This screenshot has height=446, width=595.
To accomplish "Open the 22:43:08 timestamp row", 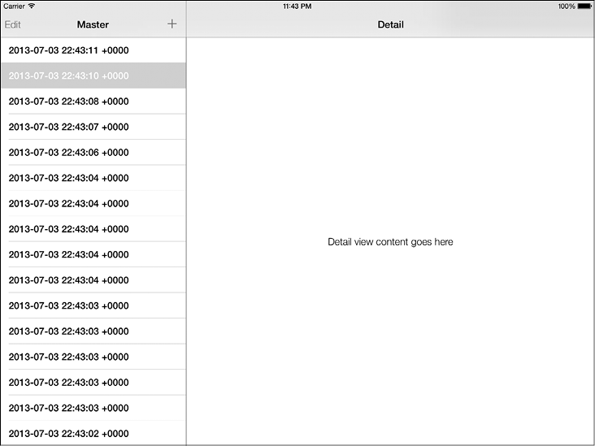I will point(69,102).
